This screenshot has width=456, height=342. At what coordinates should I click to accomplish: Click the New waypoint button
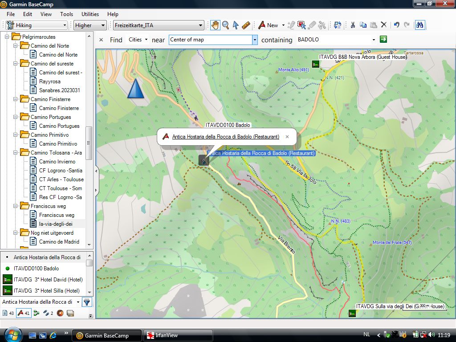coord(268,25)
